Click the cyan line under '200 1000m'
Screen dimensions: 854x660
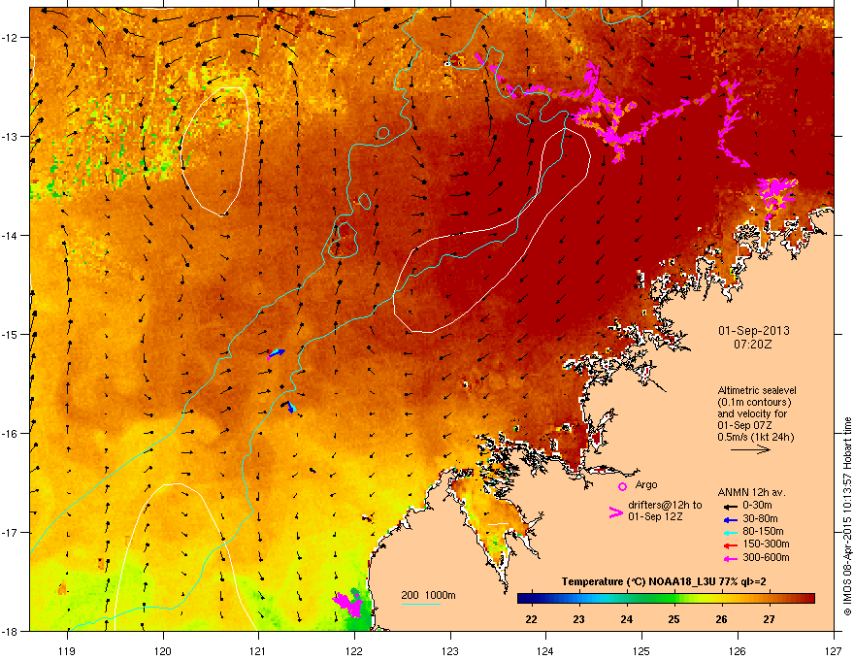tap(420, 604)
